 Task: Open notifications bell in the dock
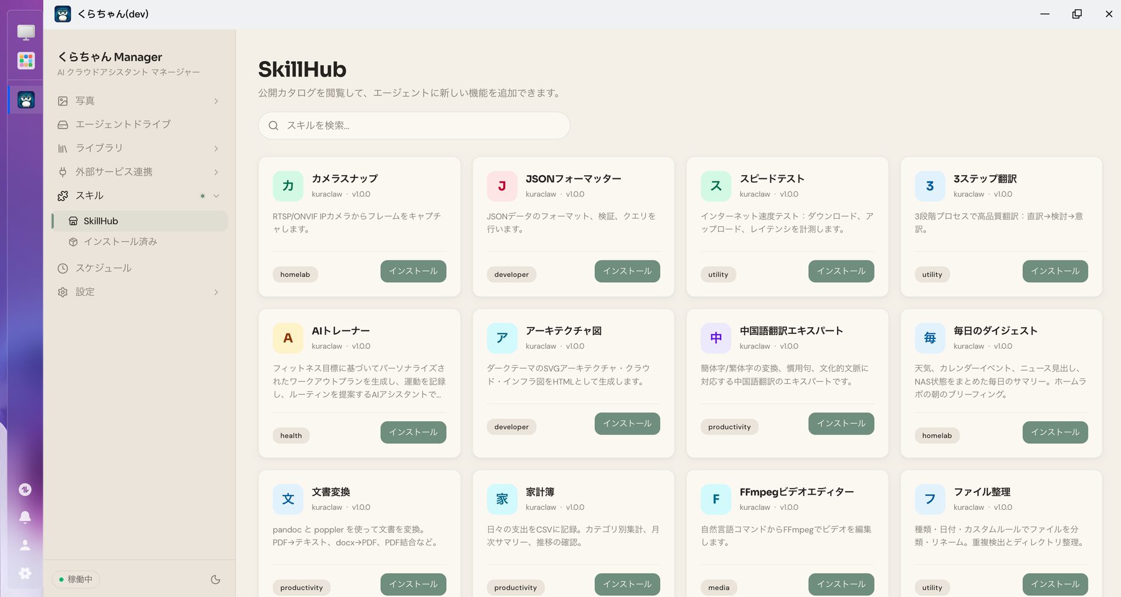25,517
